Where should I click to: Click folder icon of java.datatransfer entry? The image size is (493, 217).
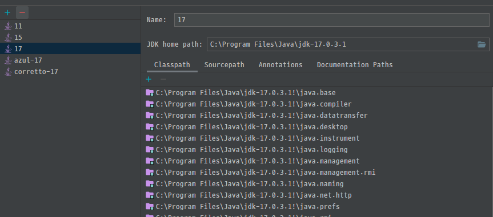(x=150, y=116)
